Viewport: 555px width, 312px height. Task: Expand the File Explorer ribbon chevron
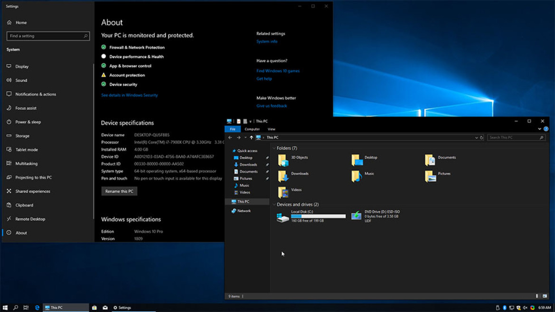click(539, 129)
